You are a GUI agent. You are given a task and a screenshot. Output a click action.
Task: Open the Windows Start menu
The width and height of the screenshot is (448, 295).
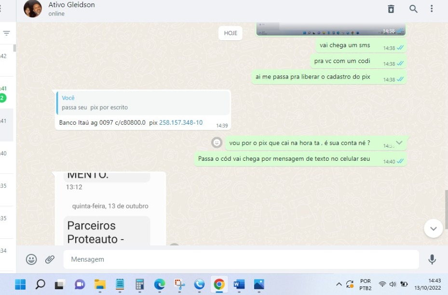coord(20,284)
